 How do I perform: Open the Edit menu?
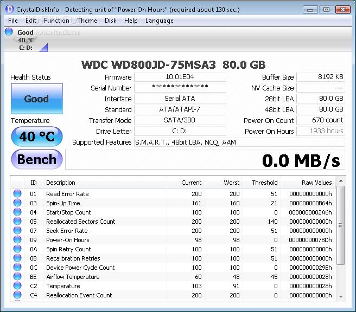[x=31, y=21]
